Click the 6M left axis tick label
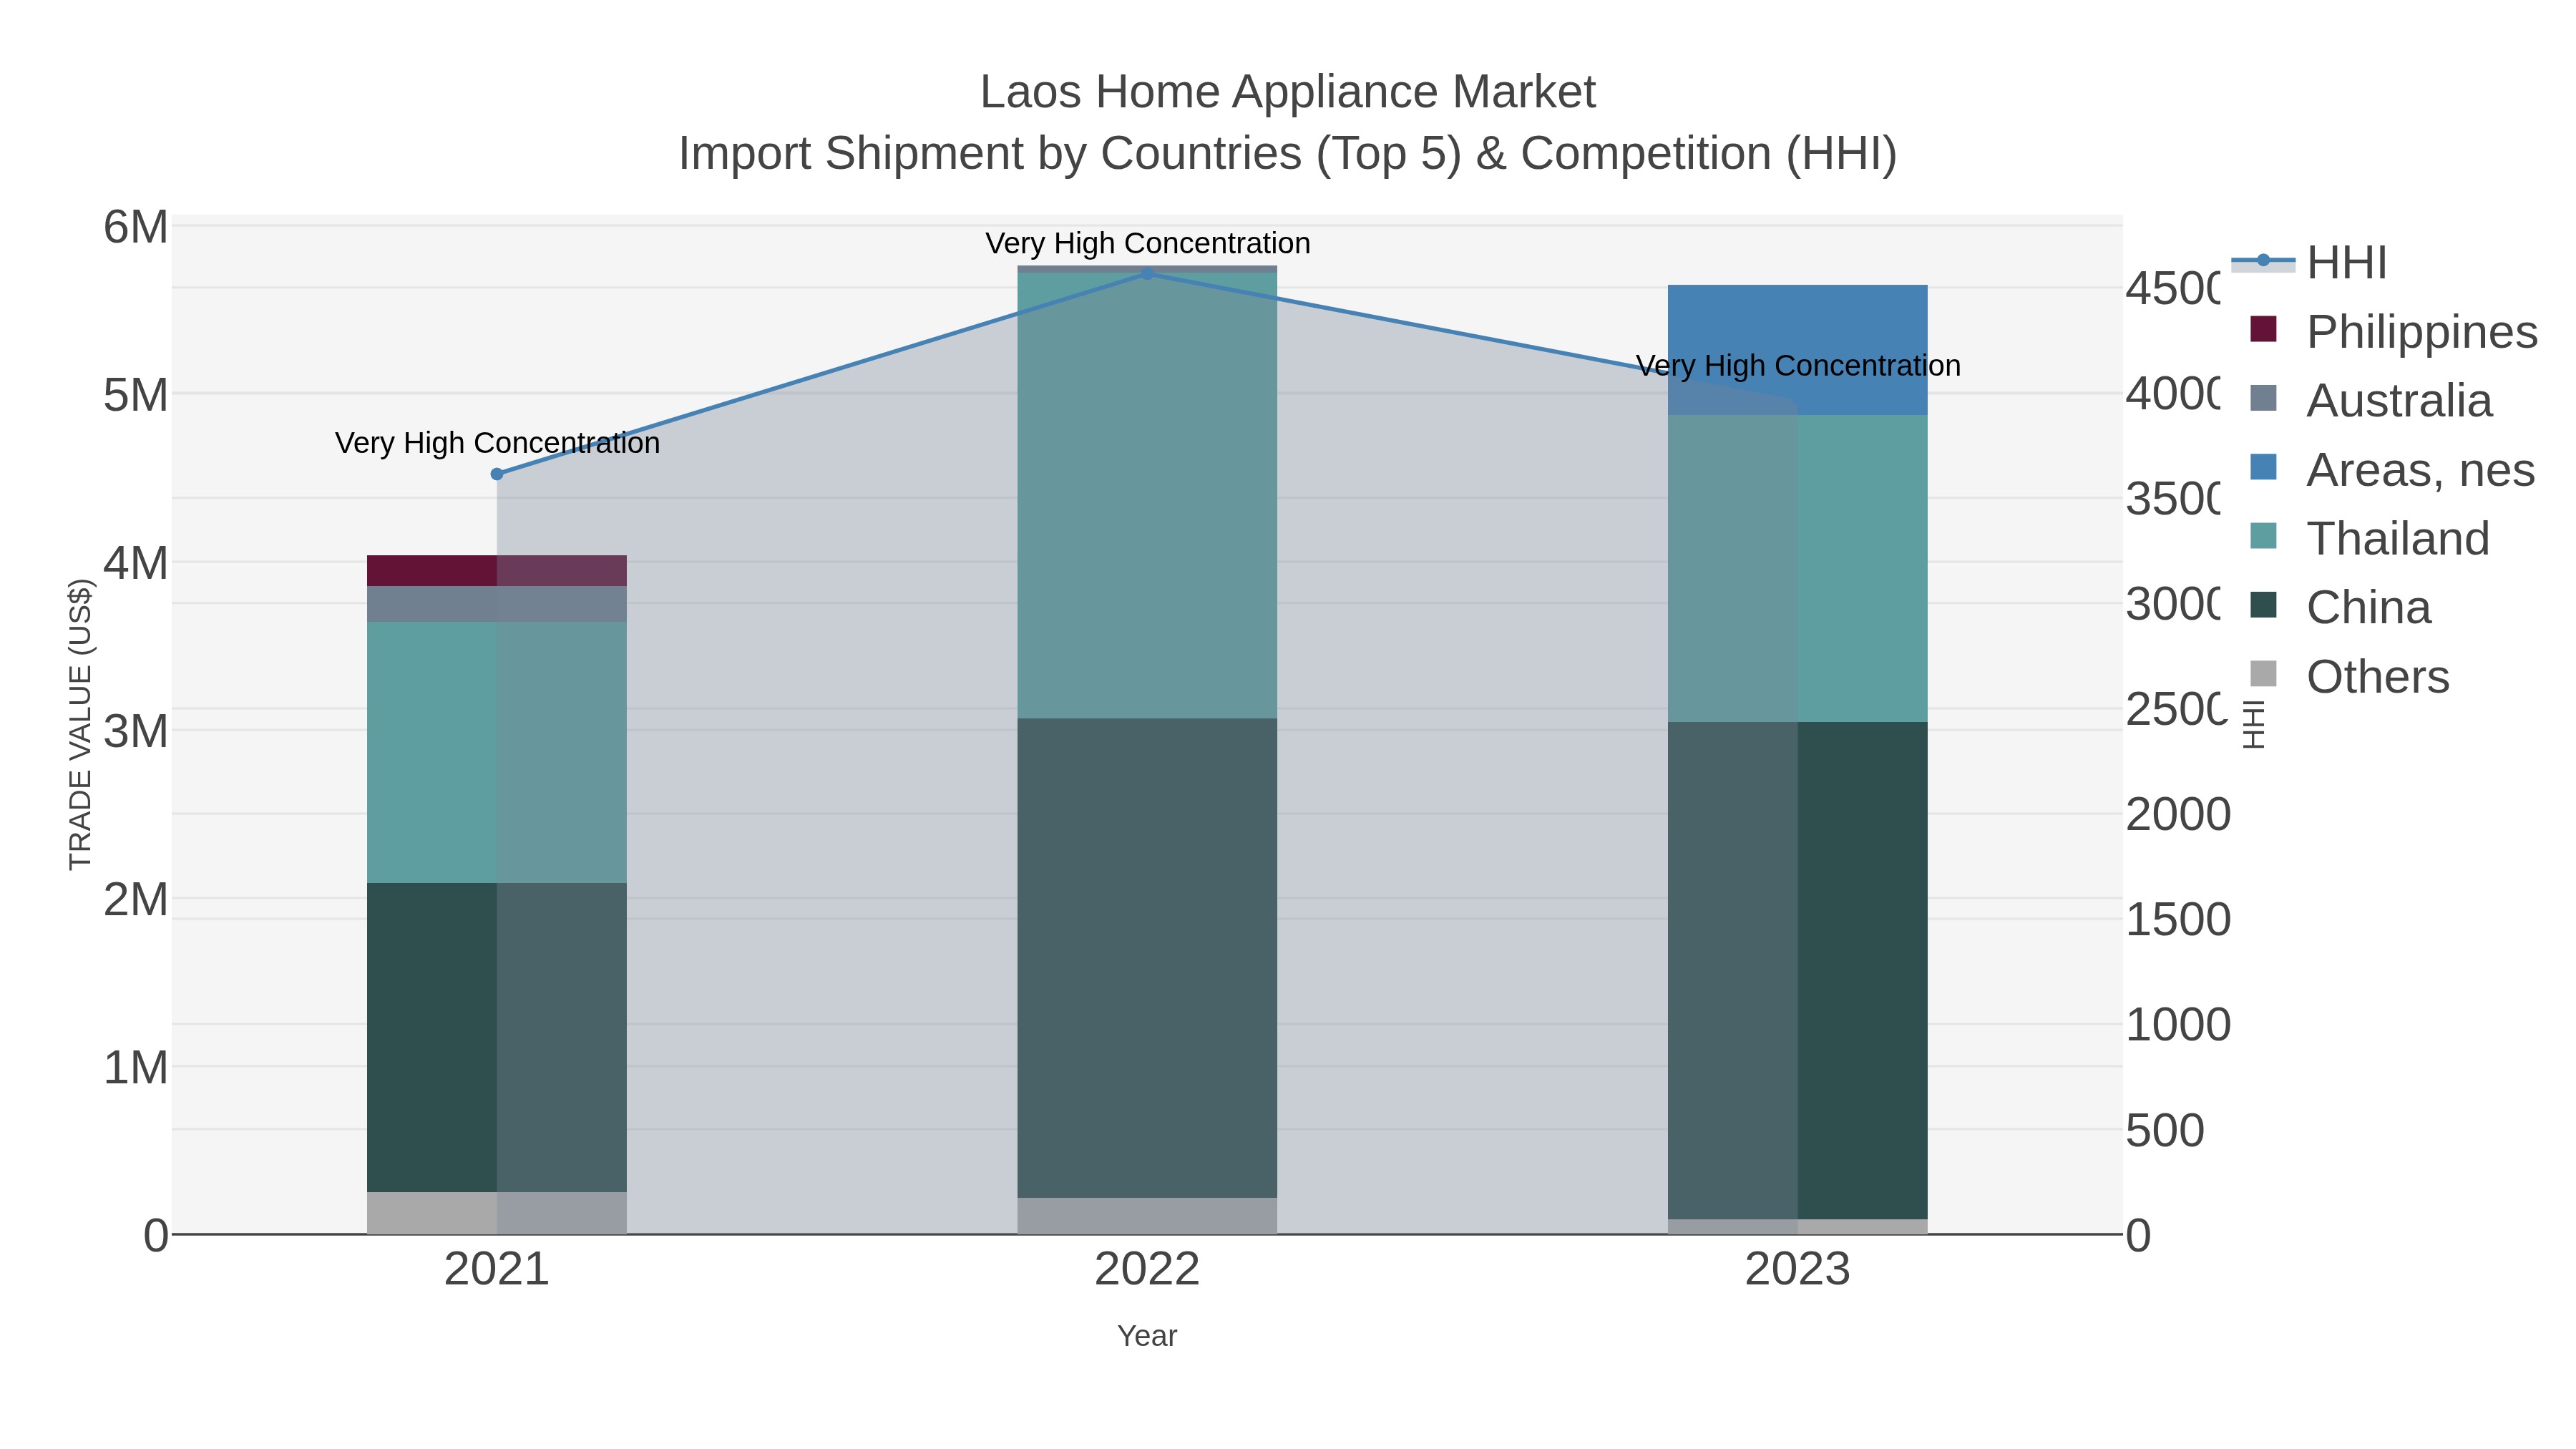Viewport: 2576px width, 1449px height. point(136,227)
